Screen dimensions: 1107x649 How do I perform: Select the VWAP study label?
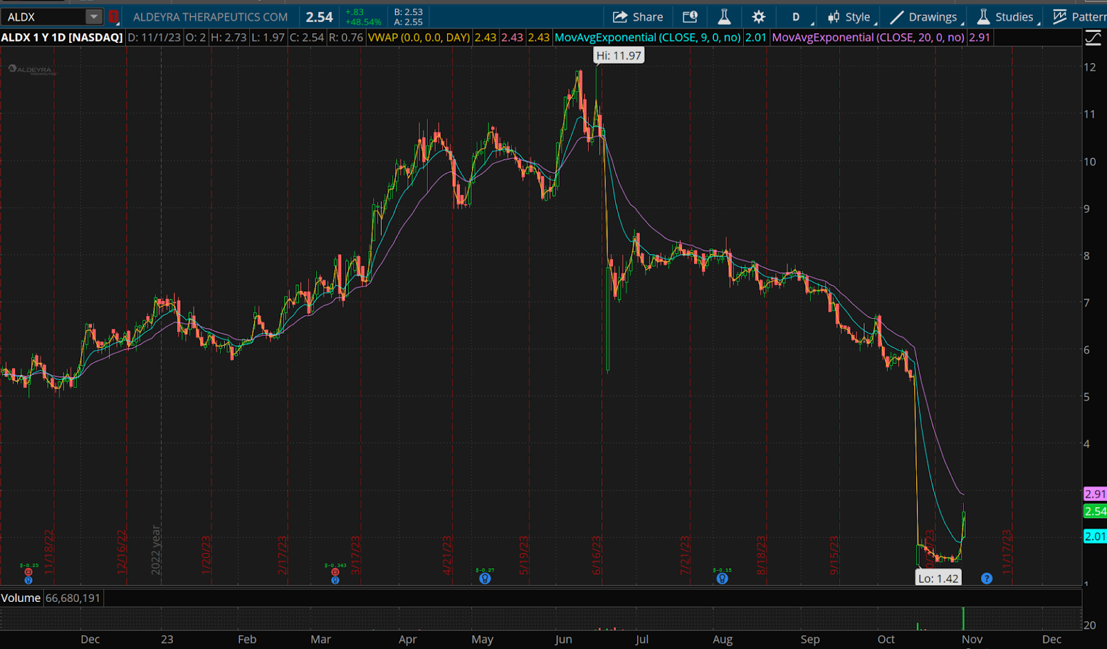tap(419, 37)
